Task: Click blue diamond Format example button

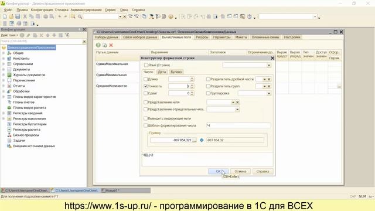Action: (202, 140)
